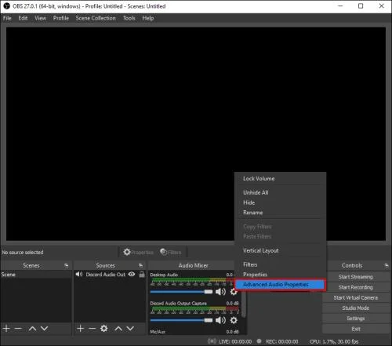
Task: Open the Scene Collection menu
Action: point(96,18)
